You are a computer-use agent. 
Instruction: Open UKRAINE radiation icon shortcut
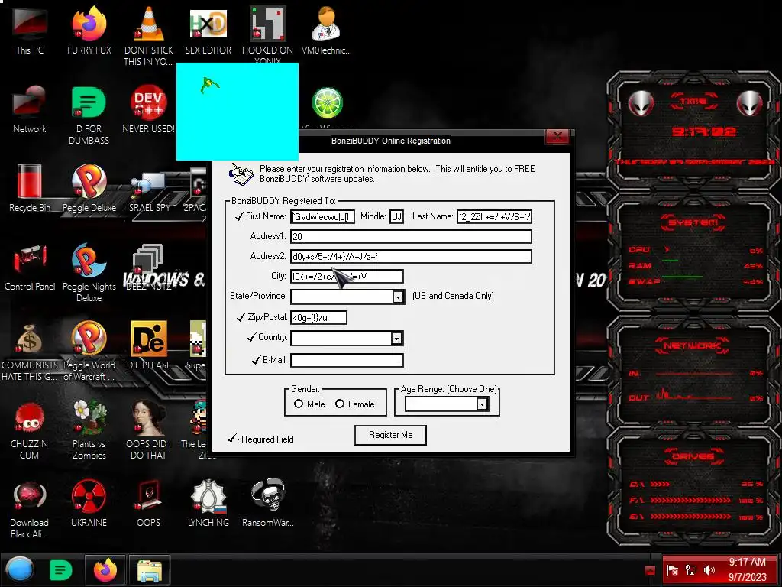tap(89, 503)
